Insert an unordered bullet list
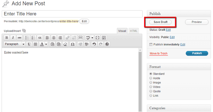The image size is (213, 112). (x=27, y=38)
